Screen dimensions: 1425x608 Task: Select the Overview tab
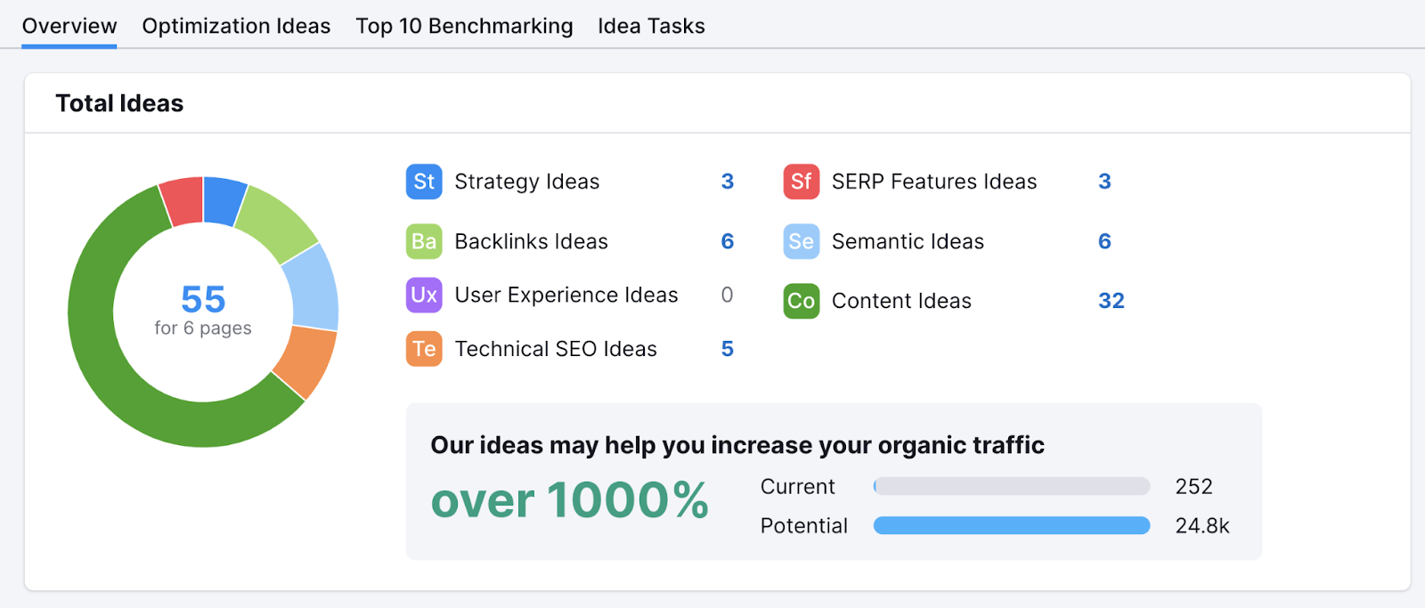tap(69, 27)
